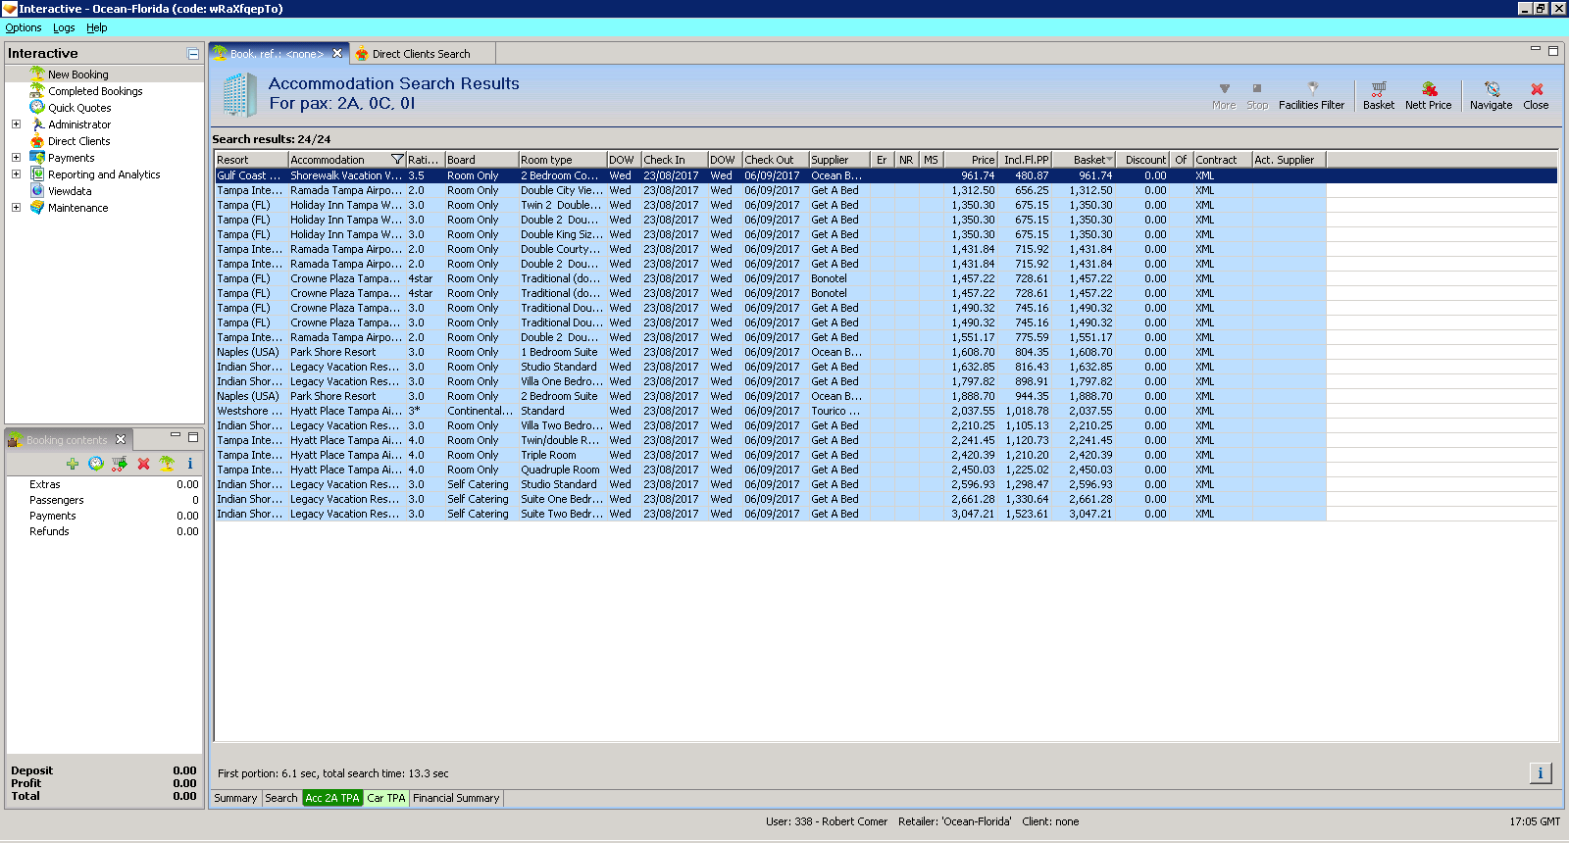Close the Booking contents panel tab
Screen dimensions: 1569x843
click(121, 439)
